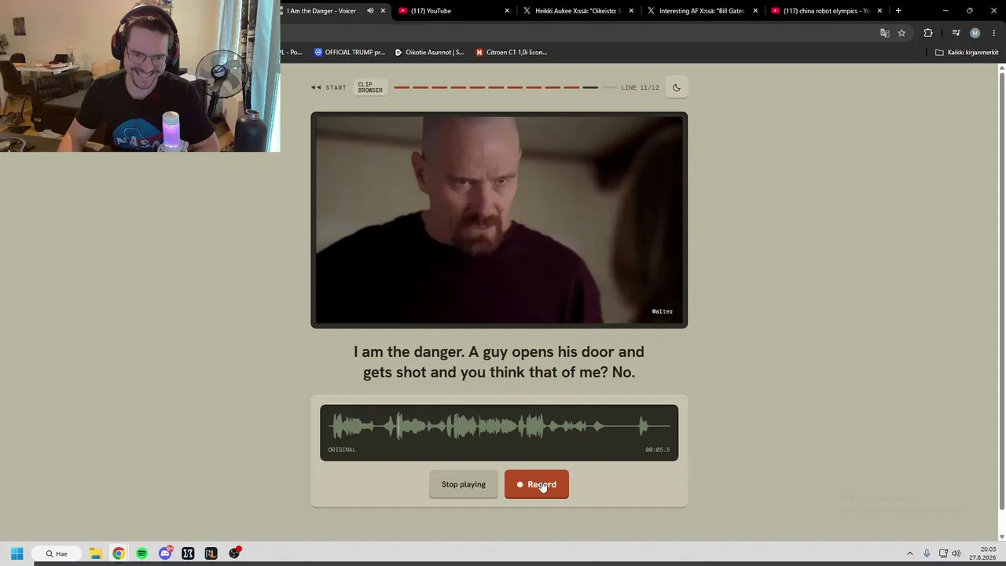Open the media controls icon in toolbar

[956, 33]
